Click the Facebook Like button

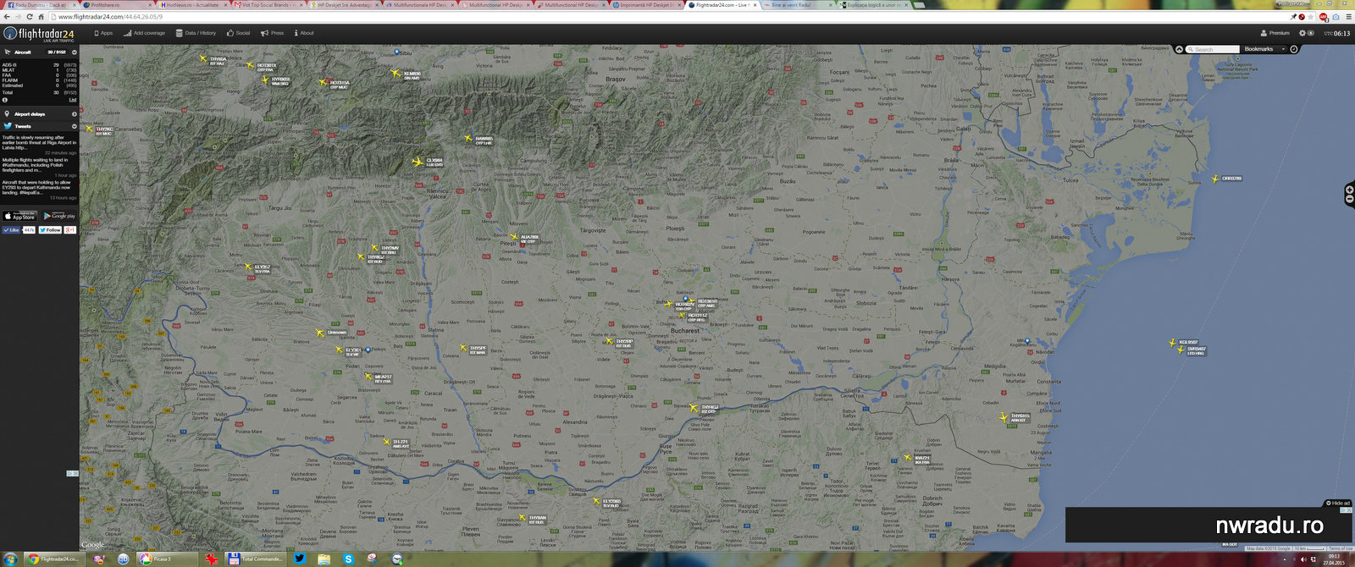tap(12, 230)
